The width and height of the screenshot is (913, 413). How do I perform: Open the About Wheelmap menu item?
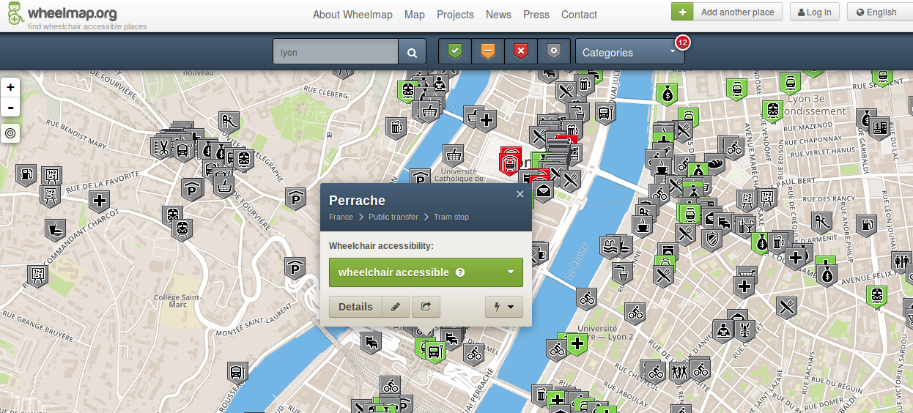(352, 15)
